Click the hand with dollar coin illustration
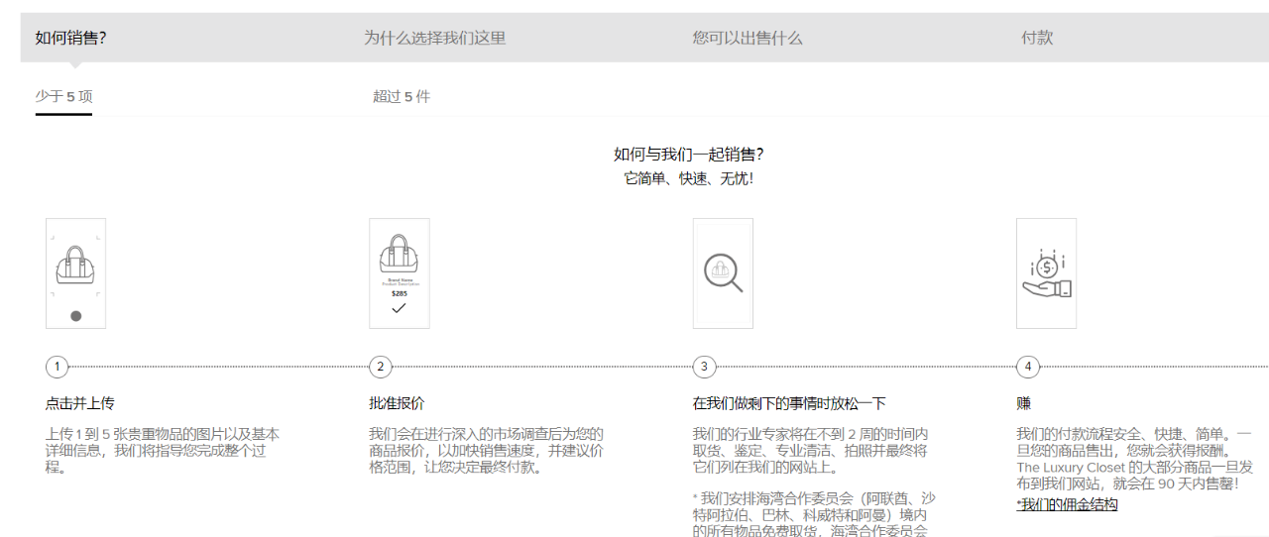This screenshot has height=537, width=1269. click(x=1046, y=273)
